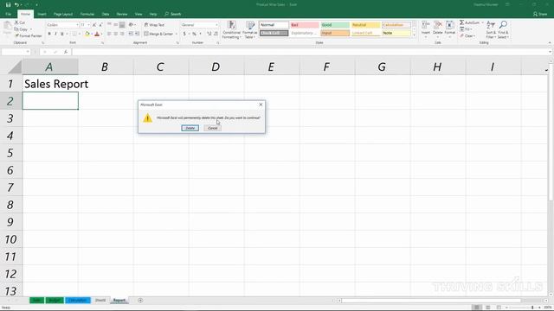Open the Clear eraser menu
The image size is (554, 311).
tap(467, 36)
